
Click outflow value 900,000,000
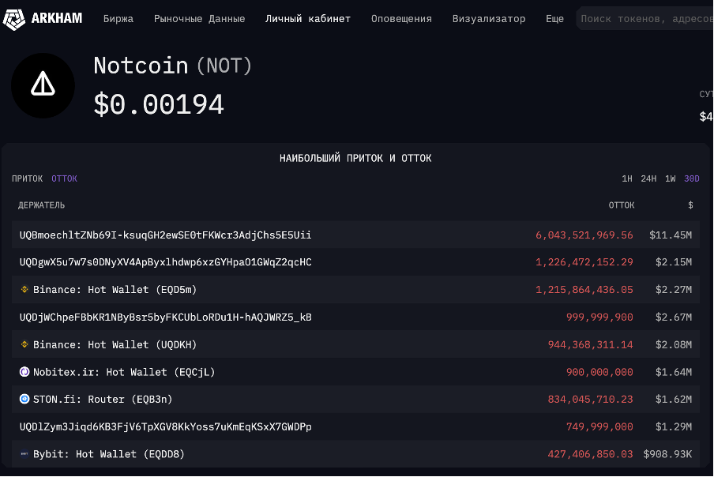point(599,372)
